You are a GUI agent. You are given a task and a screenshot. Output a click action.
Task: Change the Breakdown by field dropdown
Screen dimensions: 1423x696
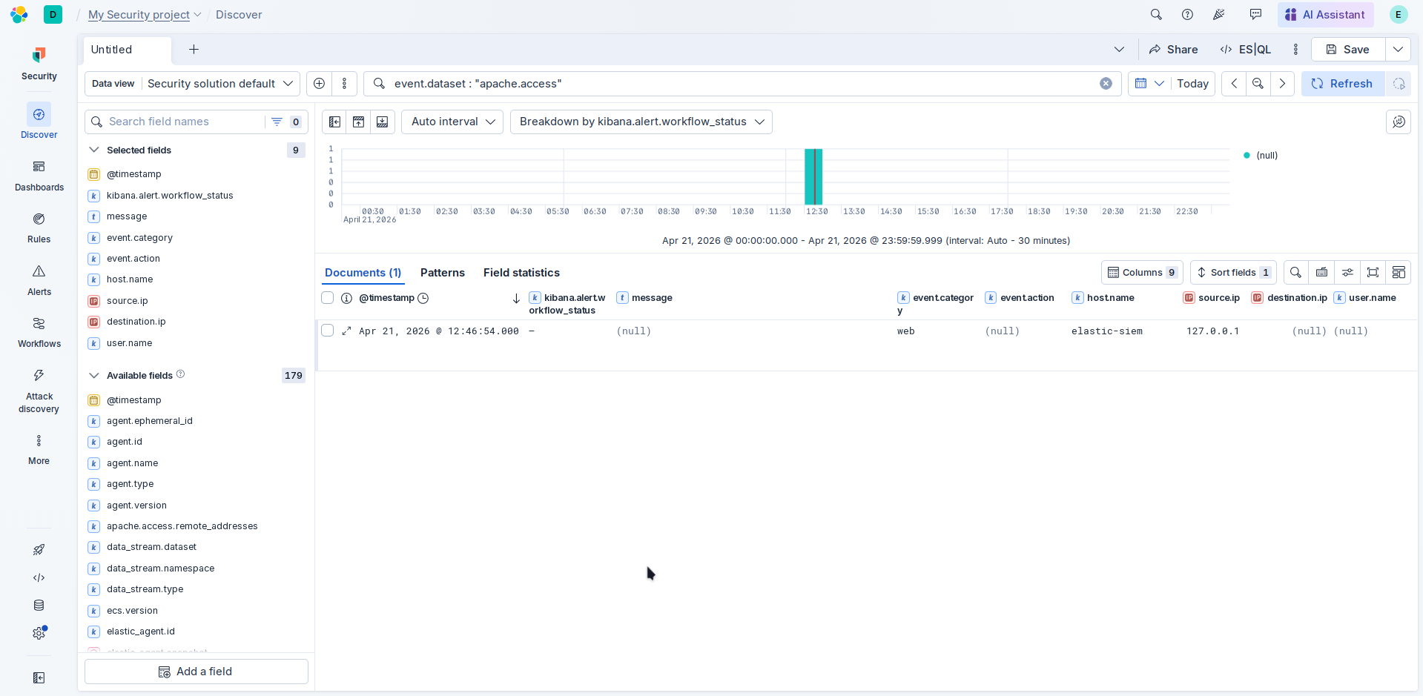pos(641,122)
